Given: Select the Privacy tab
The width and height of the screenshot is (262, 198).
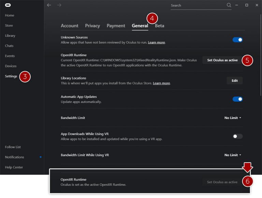Looking at the screenshot, I should pyautogui.click(x=92, y=26).
